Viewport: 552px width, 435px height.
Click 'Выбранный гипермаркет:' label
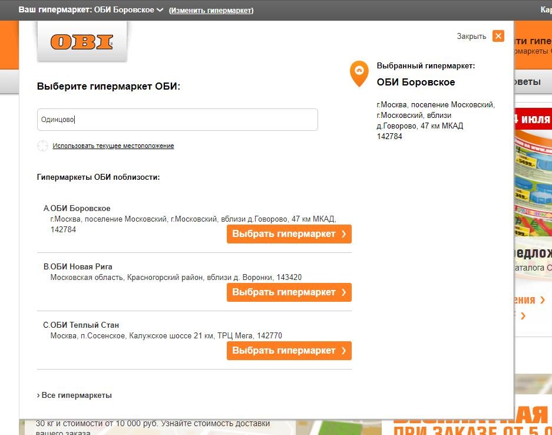click(x=425, y=66)
